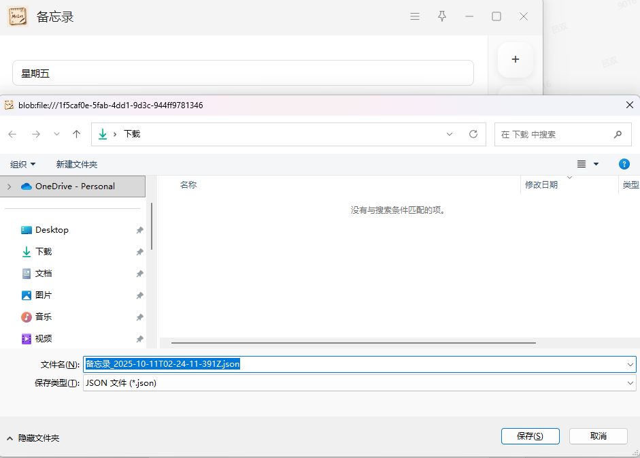
Task: Click the 取消 button
Action: pos(598,436)
